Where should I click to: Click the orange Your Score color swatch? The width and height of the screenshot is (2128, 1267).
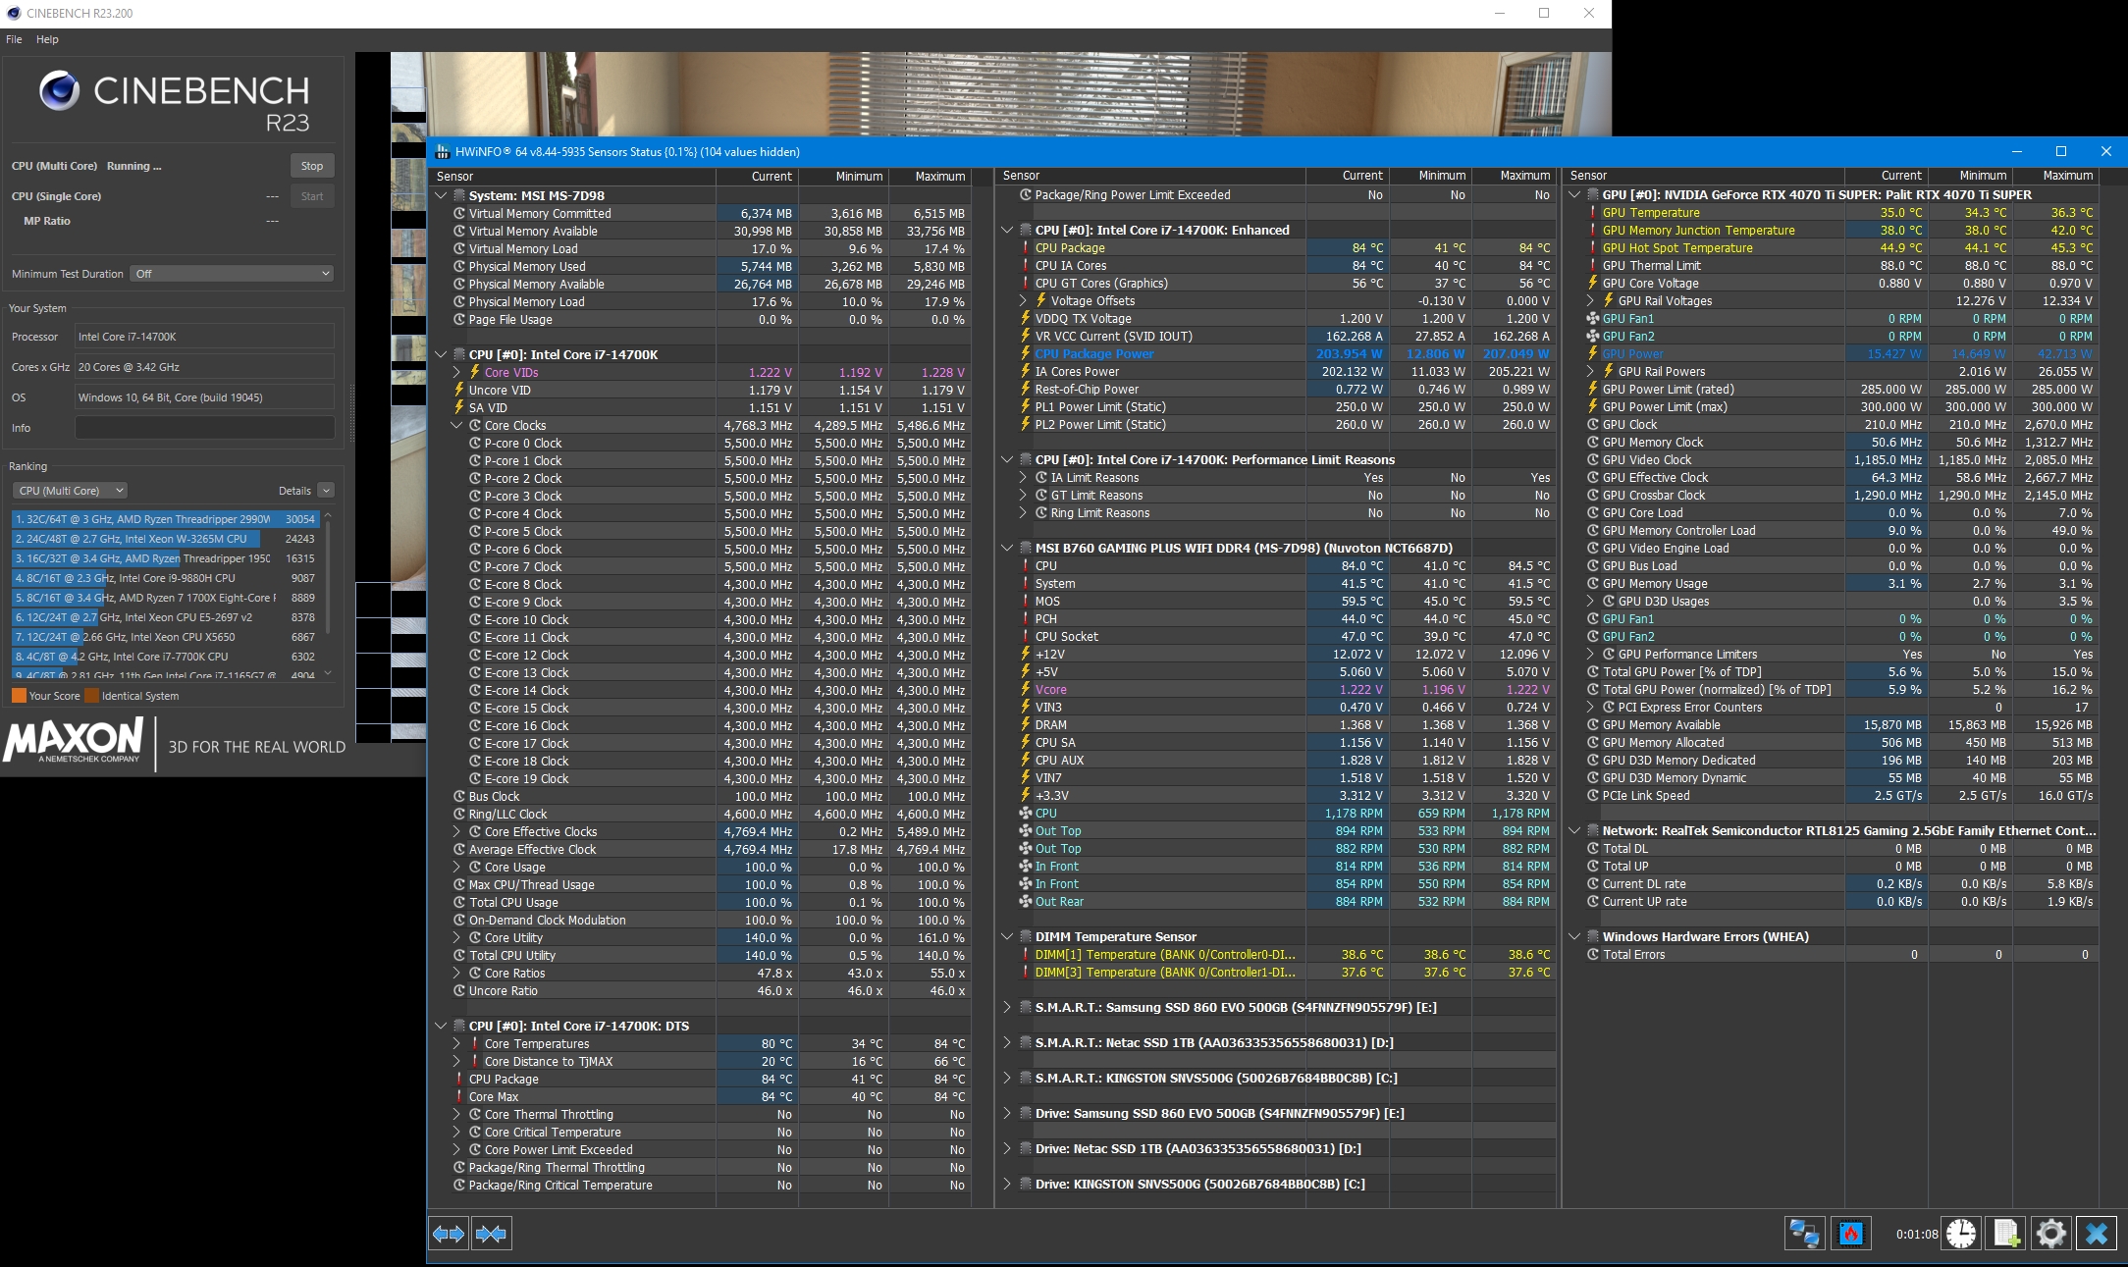[19, 696]
